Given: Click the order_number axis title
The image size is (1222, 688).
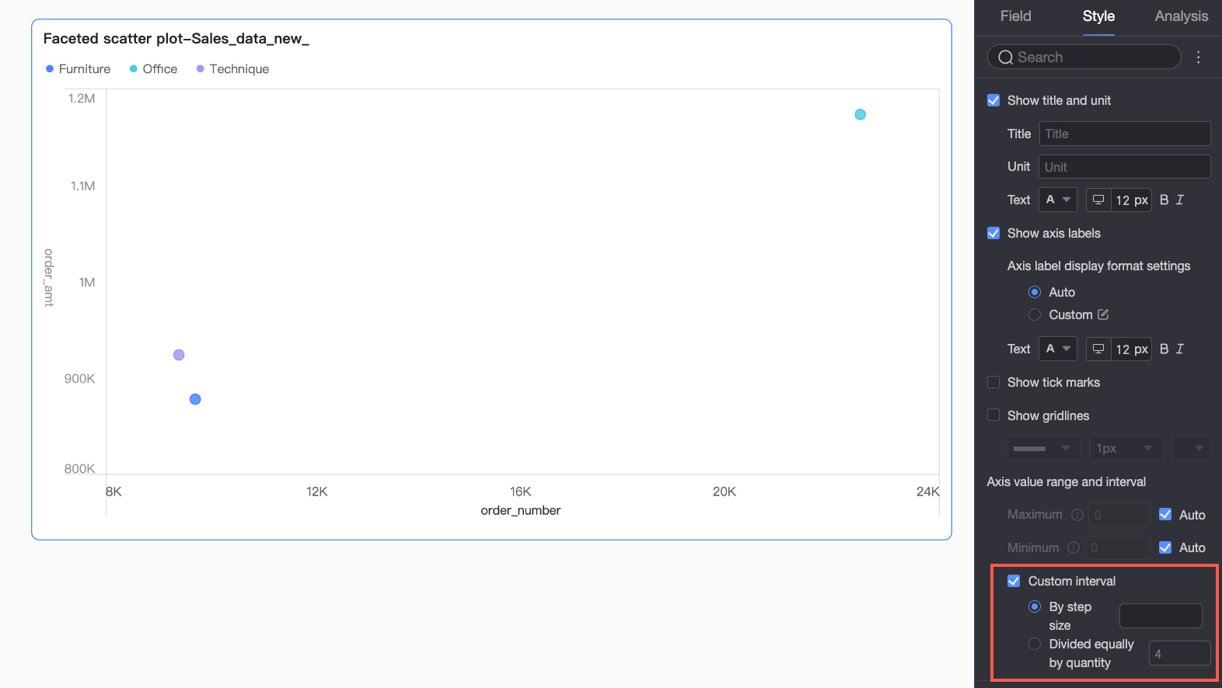Looking at the screenshot, I should click(x=521, y=510).
